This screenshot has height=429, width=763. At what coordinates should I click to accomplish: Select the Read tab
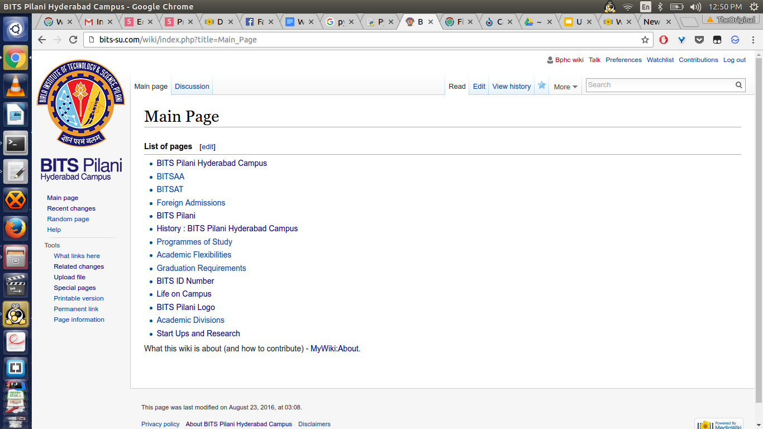457,86
